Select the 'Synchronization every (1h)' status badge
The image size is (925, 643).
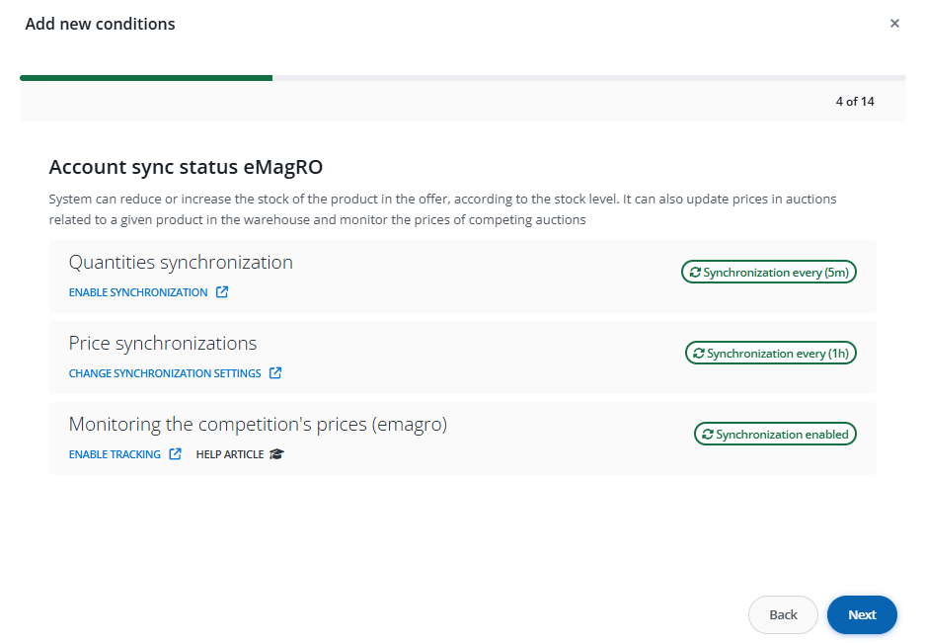click(x=771, y=354)
